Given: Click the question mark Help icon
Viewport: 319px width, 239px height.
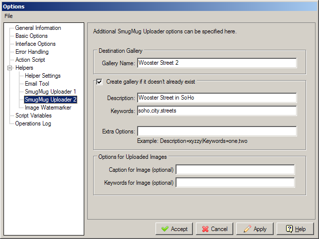Looking at the screenshot, I should pyautogui.click(x=289, y=229).
